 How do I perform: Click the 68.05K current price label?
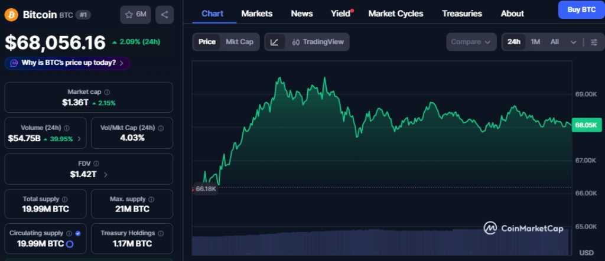pos(586,125)
